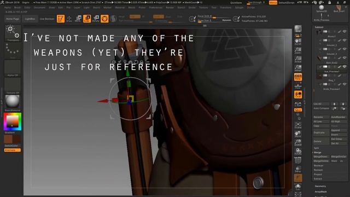
Task: Click the Live Boolean button
Action: (x=47, y=19)
